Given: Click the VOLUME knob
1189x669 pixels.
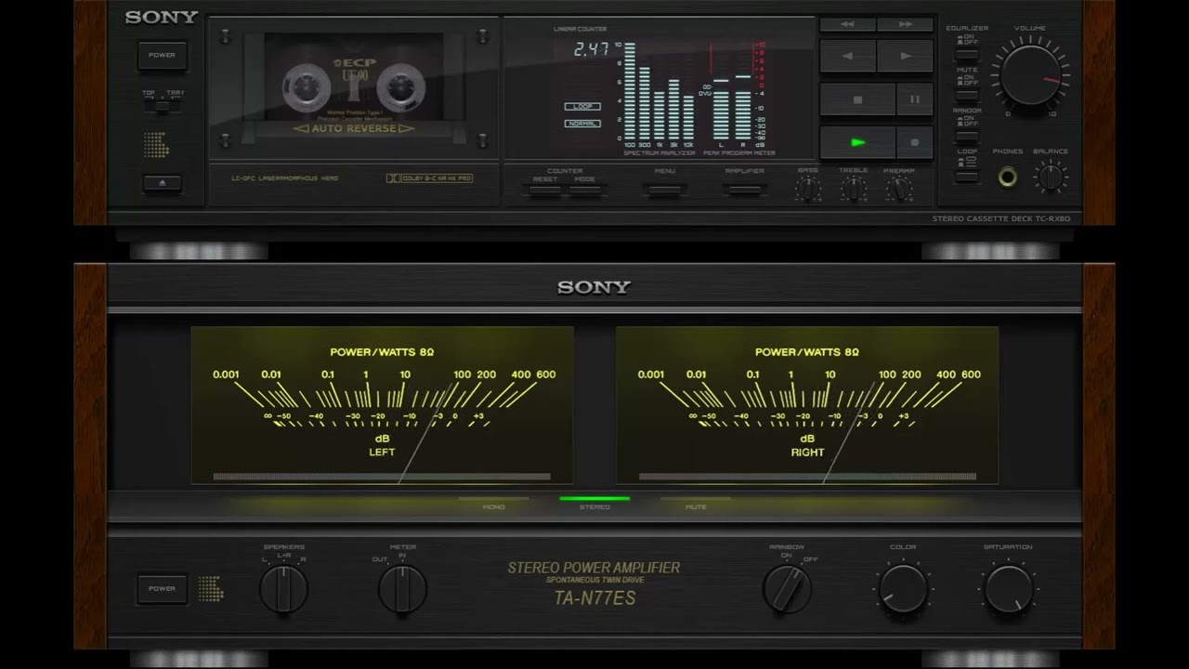Looking at the screenshot, I should pyautogui.click(x=1030, y=74).
